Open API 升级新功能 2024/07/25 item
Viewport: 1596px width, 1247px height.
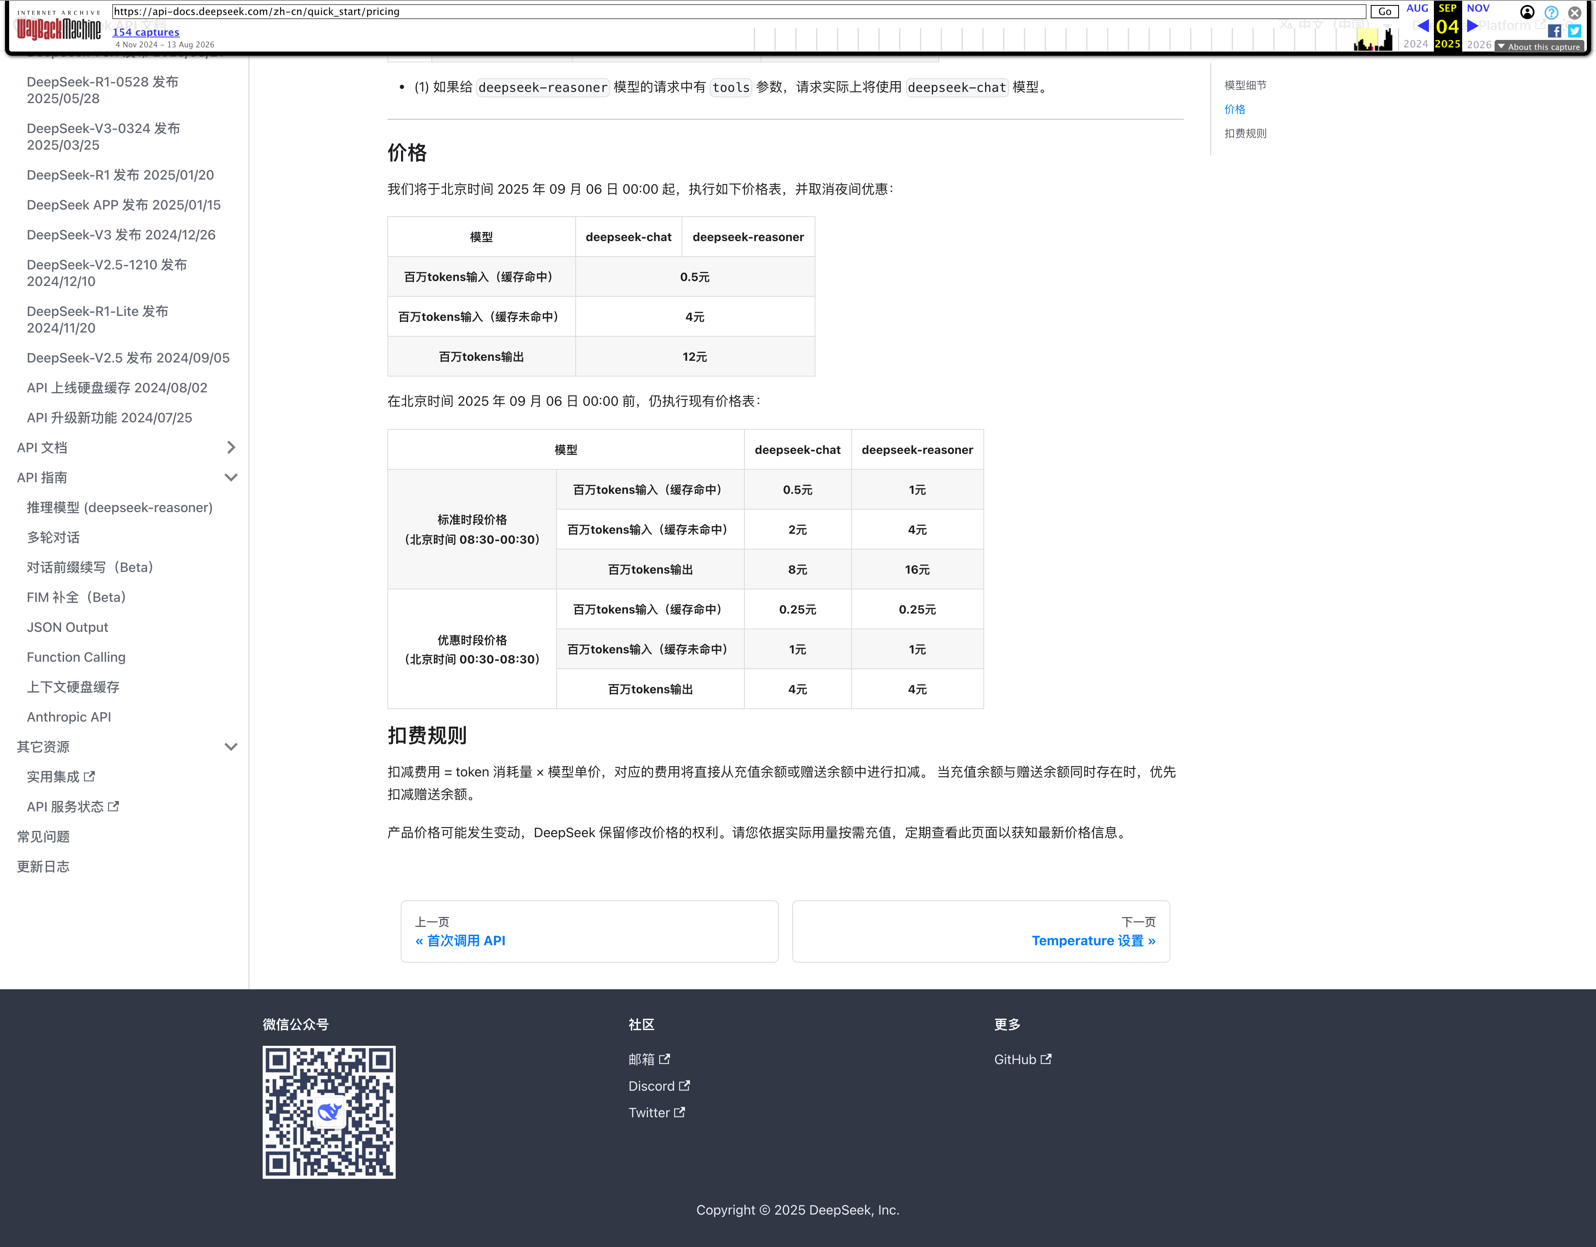[x=110, y=417]
